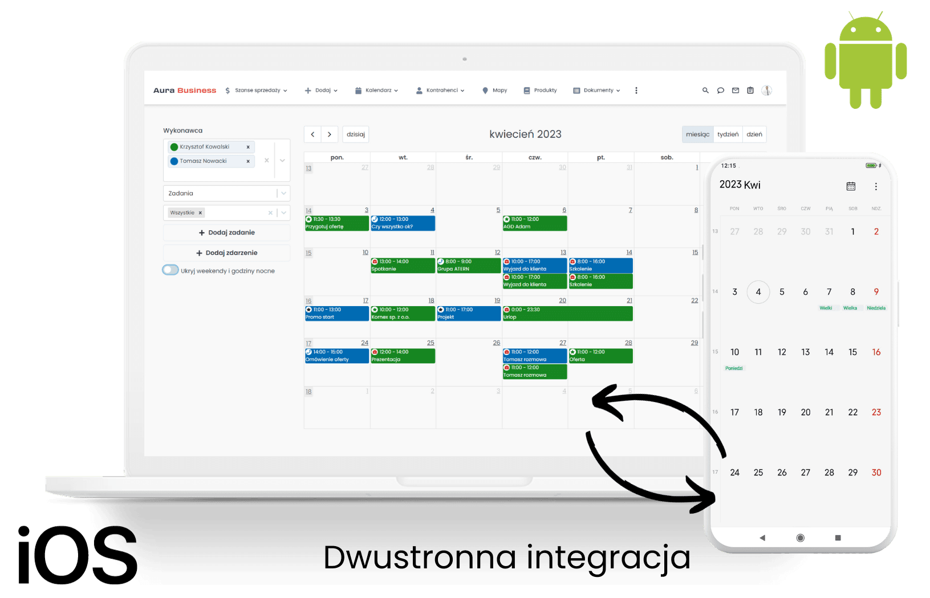The width and height of the screenshot is (930, 598).
Task: Open the Dodaj dropdown menu
Action: click(x=321, y=90)
